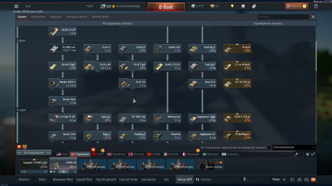332x186 pixels.
Task: Open the Автоматически dropdown
Action: 294,148
